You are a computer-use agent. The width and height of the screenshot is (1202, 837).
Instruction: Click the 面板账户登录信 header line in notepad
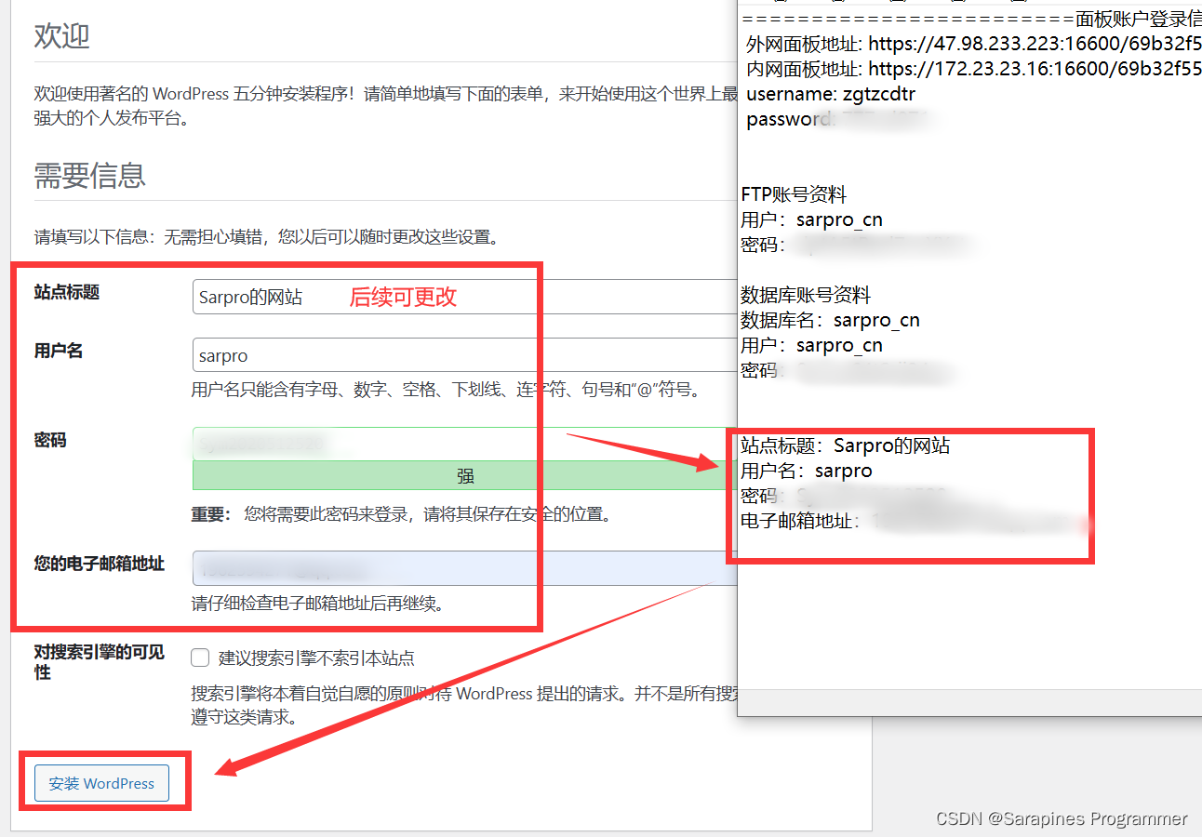[x=972, y=19]
